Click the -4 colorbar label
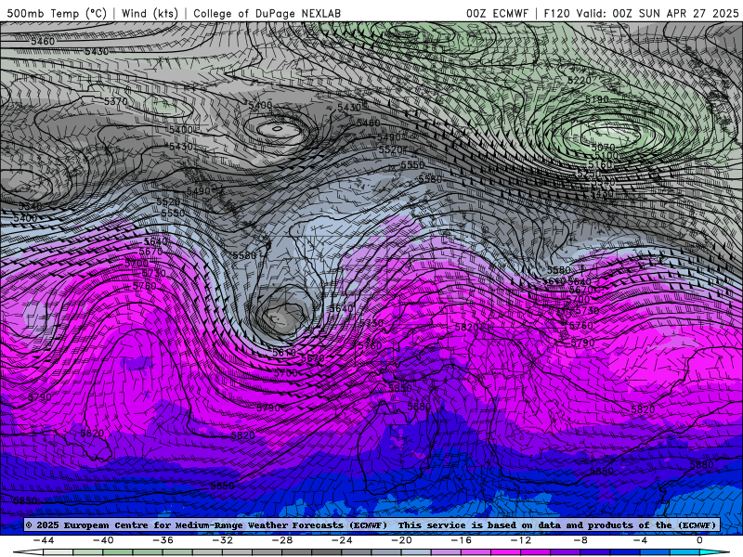 pyautogui.click(x=641, y=540)
